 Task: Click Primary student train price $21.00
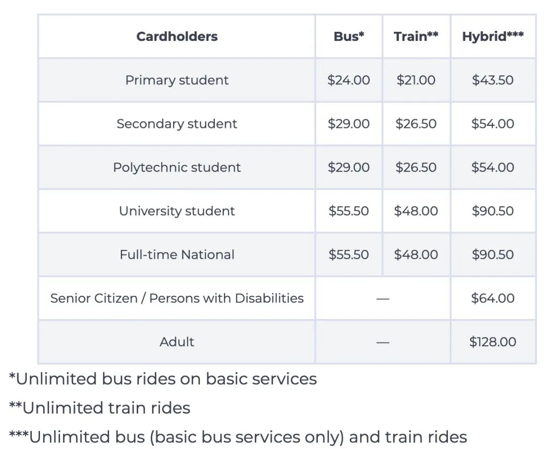[x=416, y=80]
